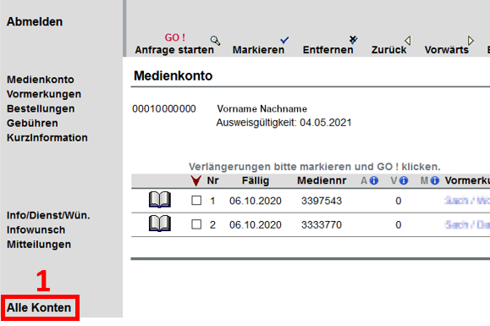Open Infowunsch in the sidebar
490x326 pixels.
pos(36,229)
